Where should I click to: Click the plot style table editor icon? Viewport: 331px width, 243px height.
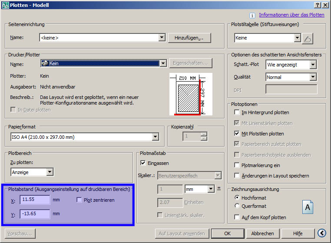[x=308, y=38]
